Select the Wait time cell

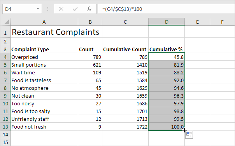[x=44, y=72]
